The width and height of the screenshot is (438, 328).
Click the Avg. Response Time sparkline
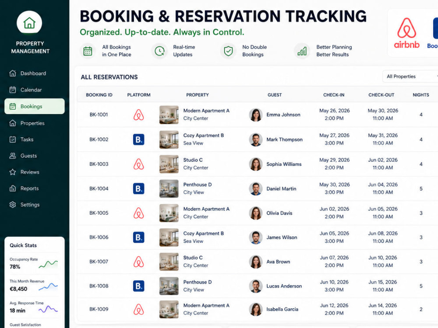pyautogui.click(x=48, y=309)
